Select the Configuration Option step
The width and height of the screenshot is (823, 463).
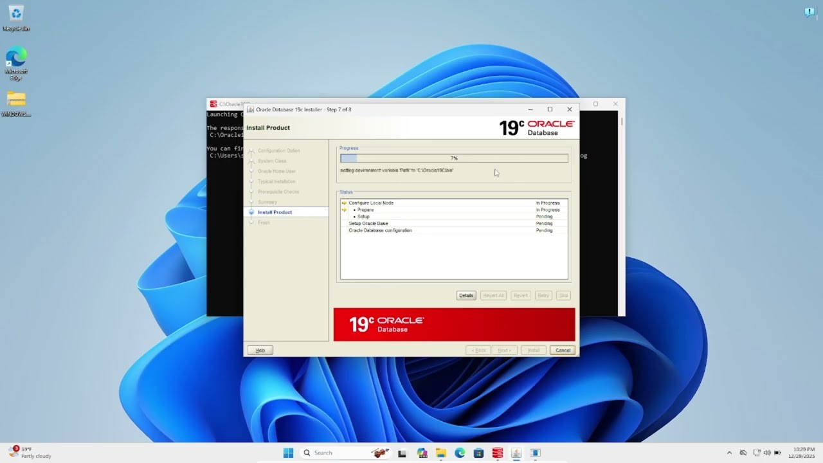tap(278, 150)
